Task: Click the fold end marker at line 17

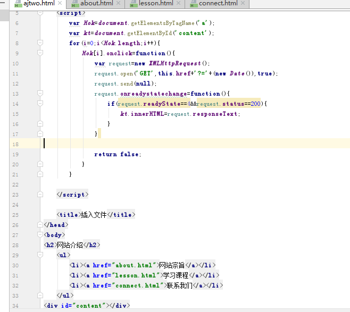Action: pos(40,133)
